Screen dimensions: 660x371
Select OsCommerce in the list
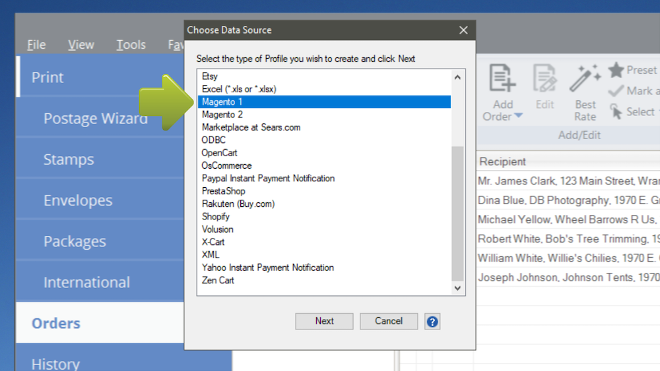(x=324, y=165)
